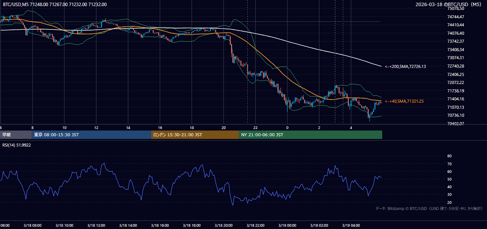
Task: Click the RSI(14) 51.9922 indicator label
Action: click(x=17, y=145)
